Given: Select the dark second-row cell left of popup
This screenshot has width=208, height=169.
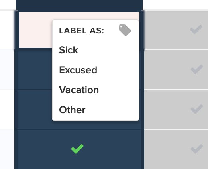Looking at the screenshot, I should (x=35, y=69).
